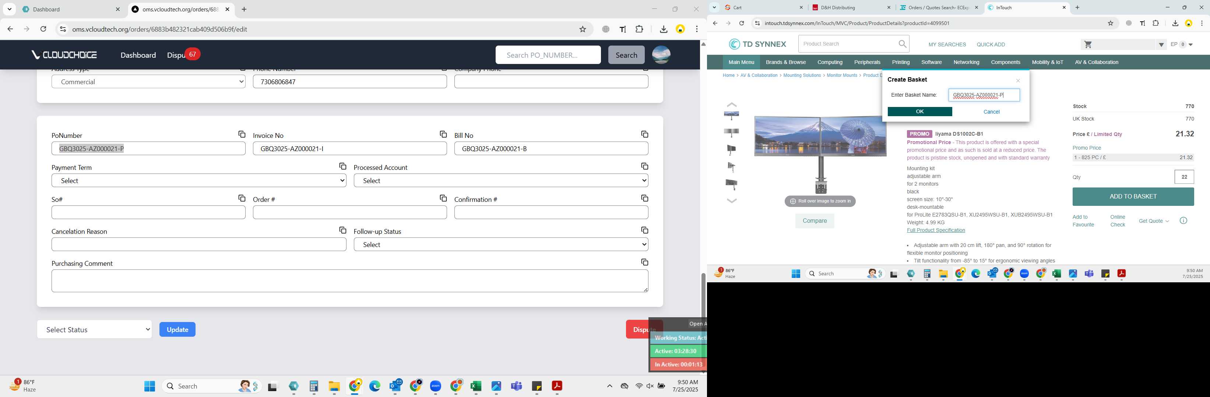The height and width of the screenshot is (397, 1210).
Task: Expand the Get Quote dropdown
Action: click(x=1154, y=221)
